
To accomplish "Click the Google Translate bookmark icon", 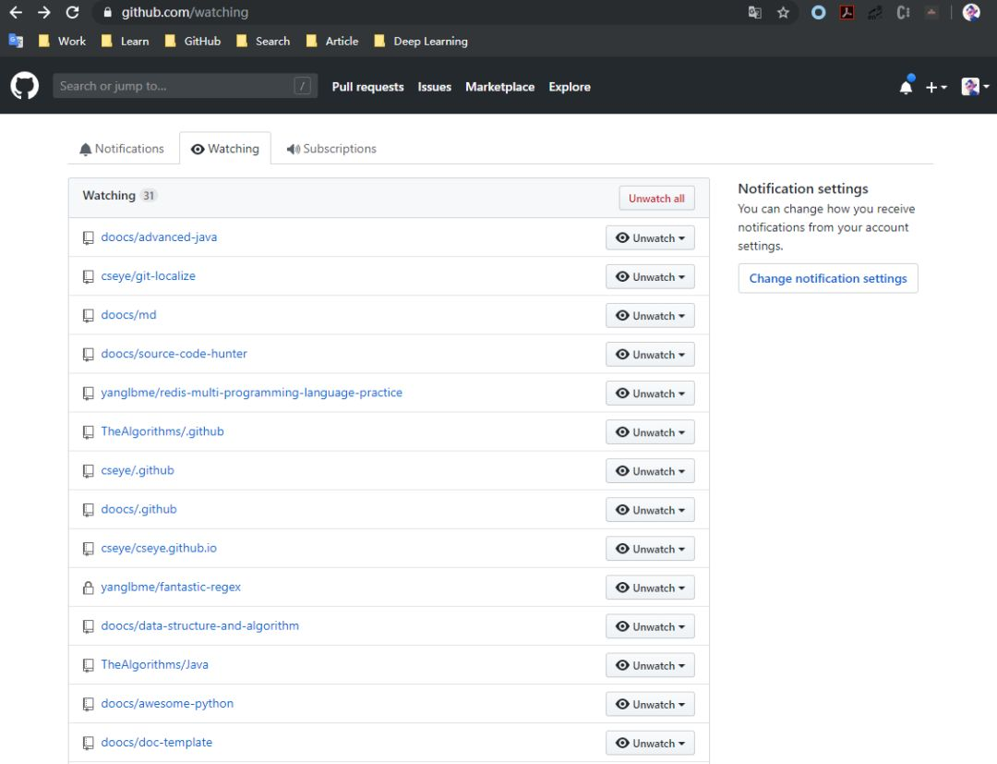I will coord(16,42).
